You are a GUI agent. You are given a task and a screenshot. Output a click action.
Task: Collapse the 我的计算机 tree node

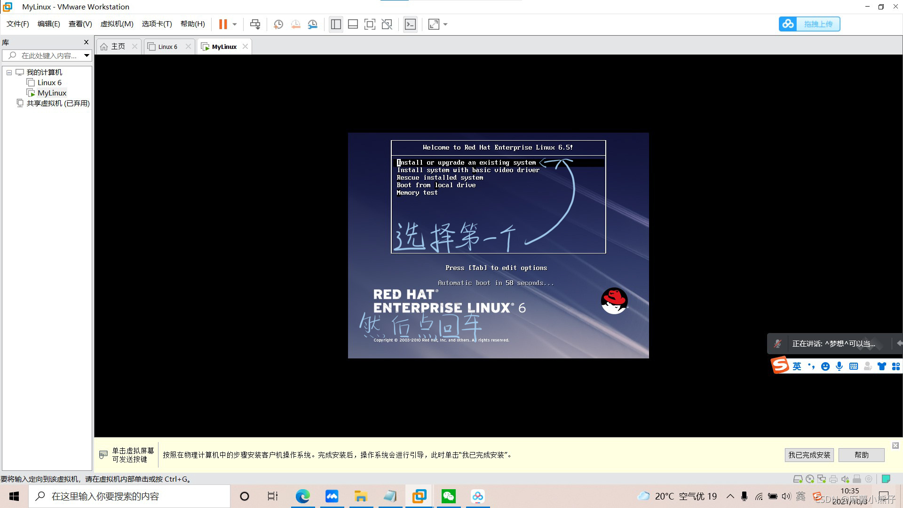(9, 72)
